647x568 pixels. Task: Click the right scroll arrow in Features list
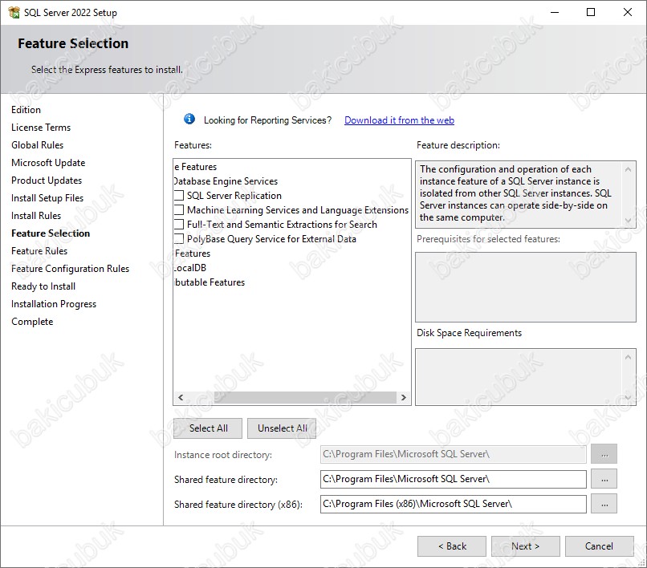point(404,398)
